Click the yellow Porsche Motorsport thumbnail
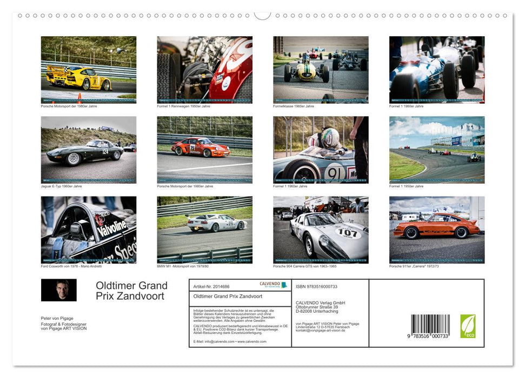 [88, 69]
